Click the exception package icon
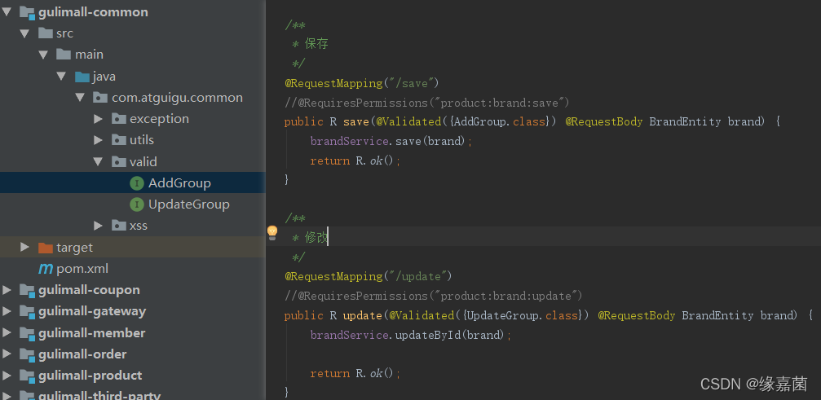 [x=119, y=119]
